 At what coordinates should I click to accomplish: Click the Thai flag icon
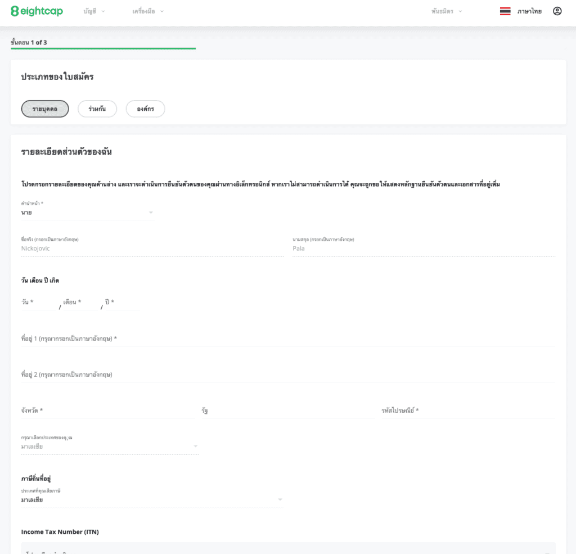(505, 11)
